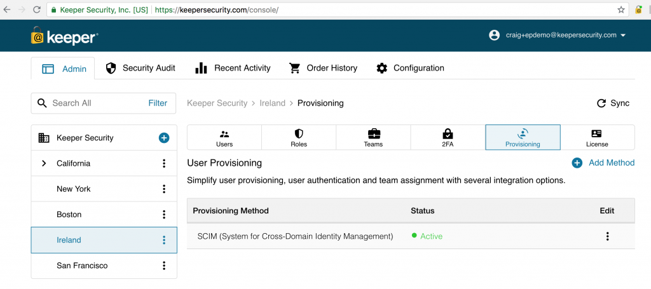Image resolution: width=651 pixels, height=289 pixels.
Task: Bookmark page with star icon
Action: click(x=620, y=10)
